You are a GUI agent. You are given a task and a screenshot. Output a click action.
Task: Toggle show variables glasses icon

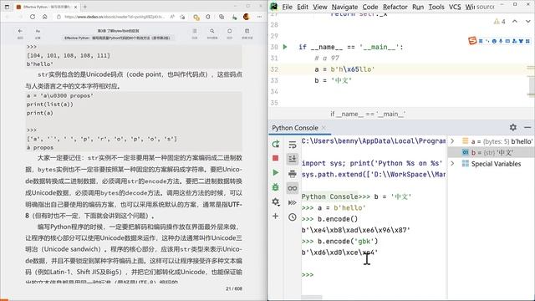293,188
